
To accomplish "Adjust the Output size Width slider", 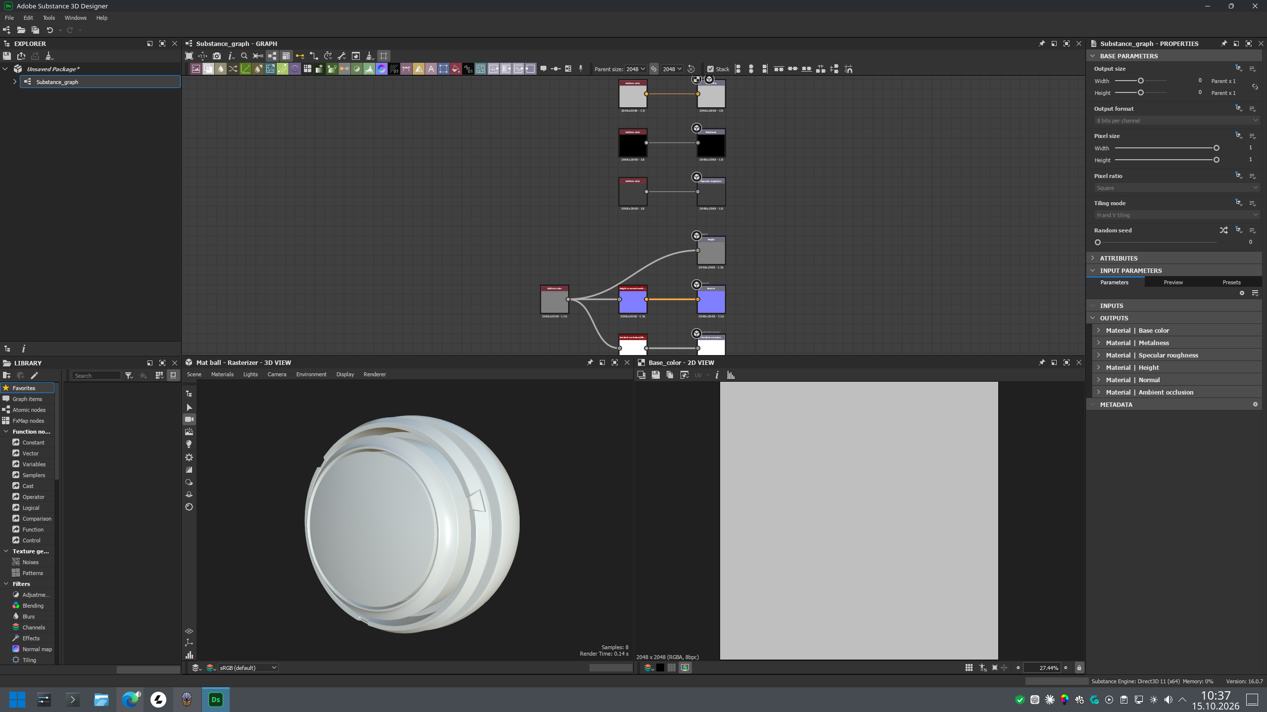I will tap(1141, 81).
